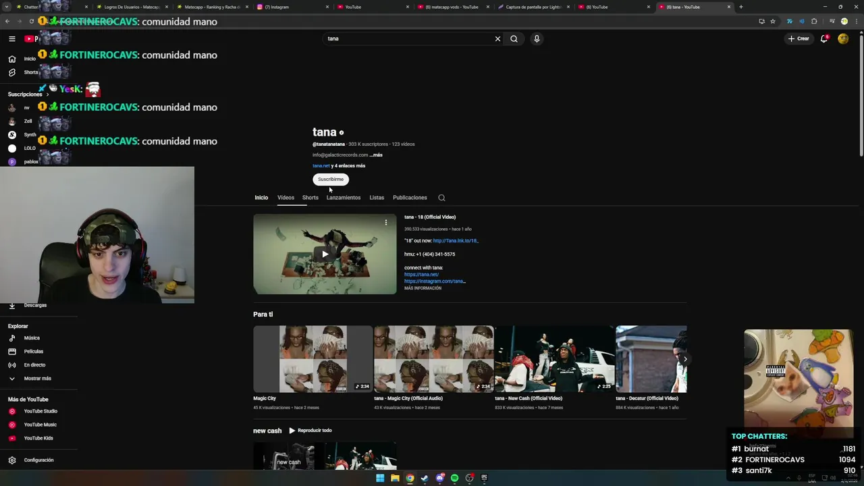Open Spotify from the taskbar
The height and width of the screenshot is (486, 864).
tap(454, 478)
